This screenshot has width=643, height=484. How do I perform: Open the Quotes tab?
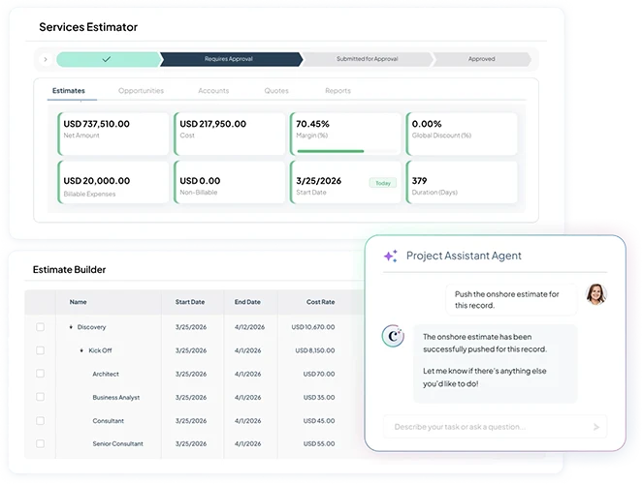(276, 91)
